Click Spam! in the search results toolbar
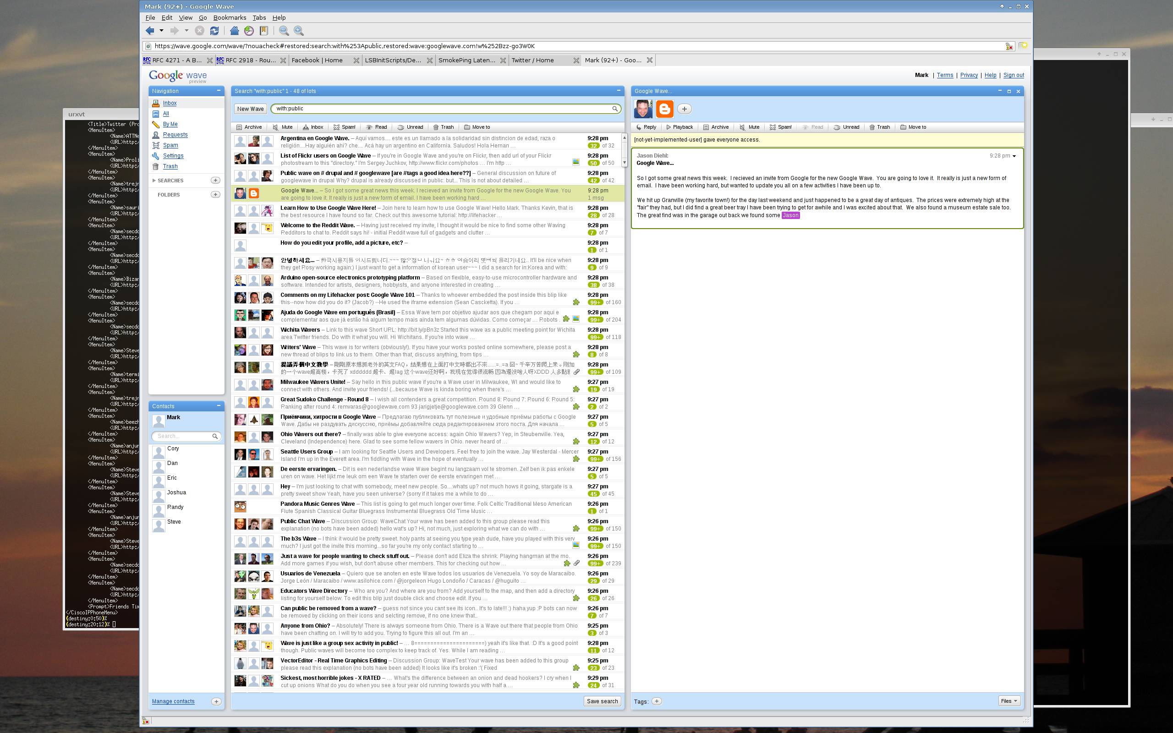Screen dimensions: 1173x733 [x=345, y=127]
